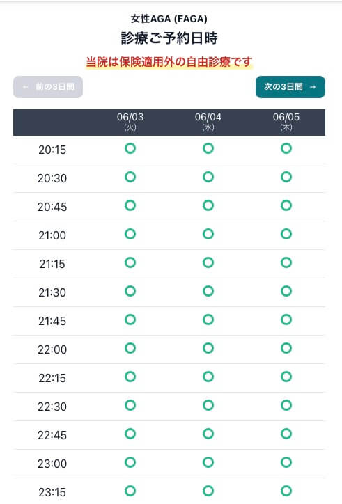Select 22:15 circle on 06/05
342x504 pixels.
coord(286,377)
